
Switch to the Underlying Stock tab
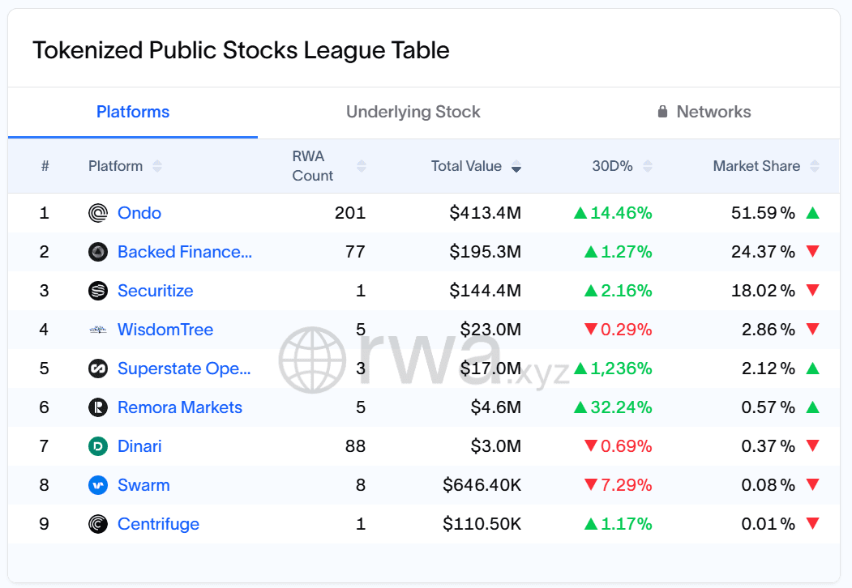click(x=413, y=112)
